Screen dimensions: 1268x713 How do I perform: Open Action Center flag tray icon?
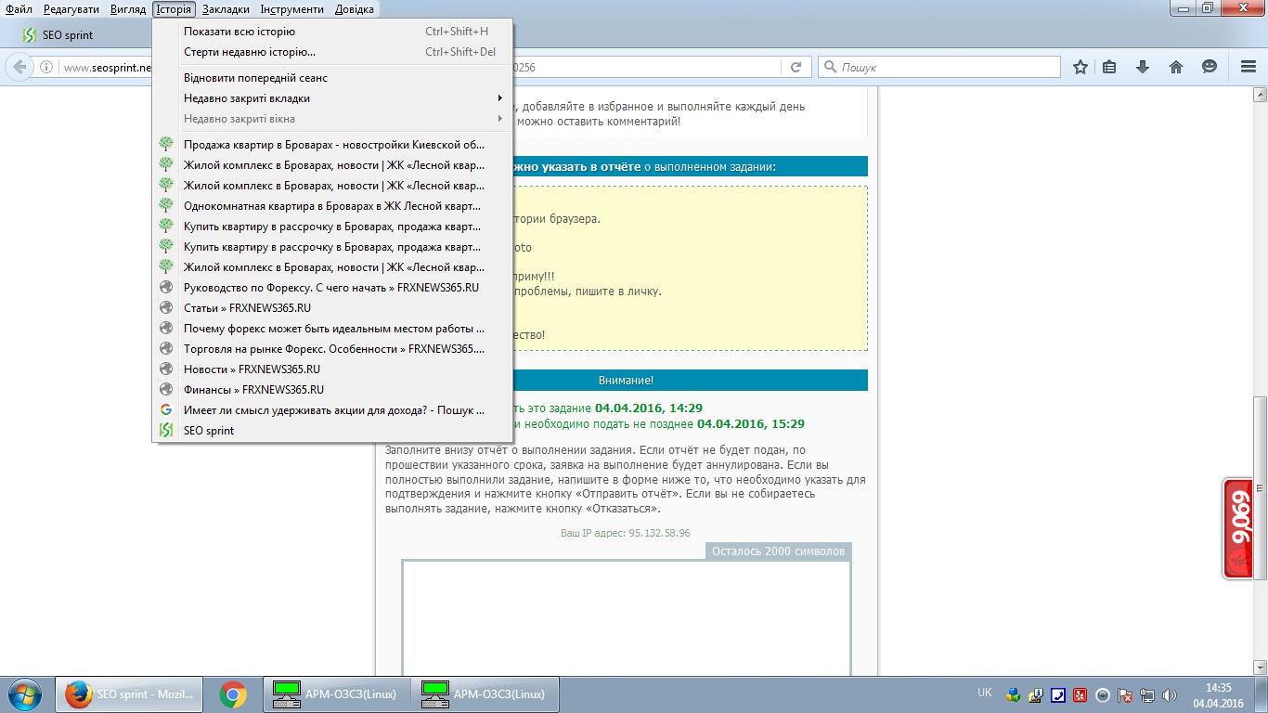coord(1125,694)
